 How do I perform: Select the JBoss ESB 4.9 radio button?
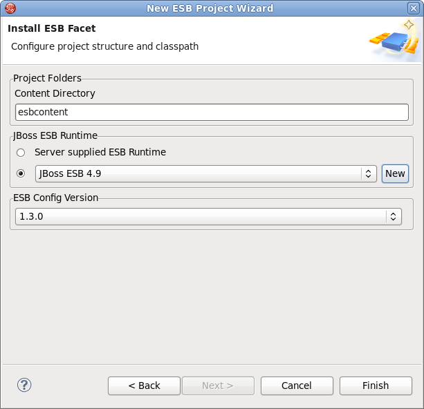[x=21, y=173]
